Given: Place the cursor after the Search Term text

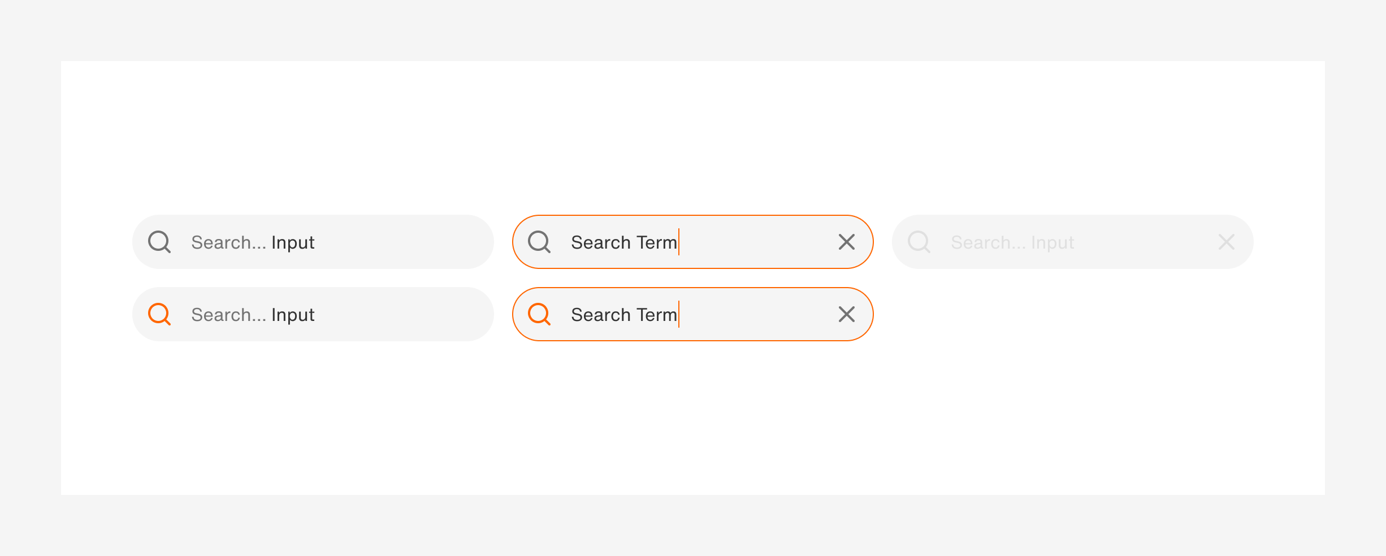Looking at the screenshot, I should (x=679, y=242).
